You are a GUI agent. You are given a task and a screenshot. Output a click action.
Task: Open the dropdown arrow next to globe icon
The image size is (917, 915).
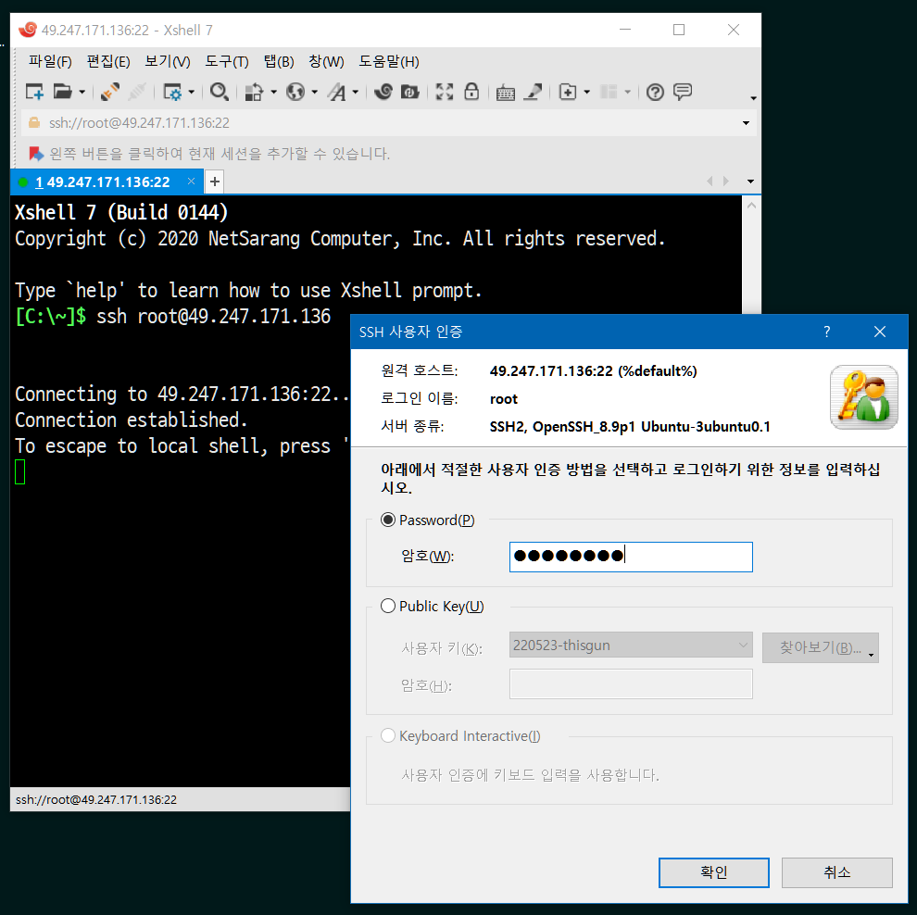314,93
